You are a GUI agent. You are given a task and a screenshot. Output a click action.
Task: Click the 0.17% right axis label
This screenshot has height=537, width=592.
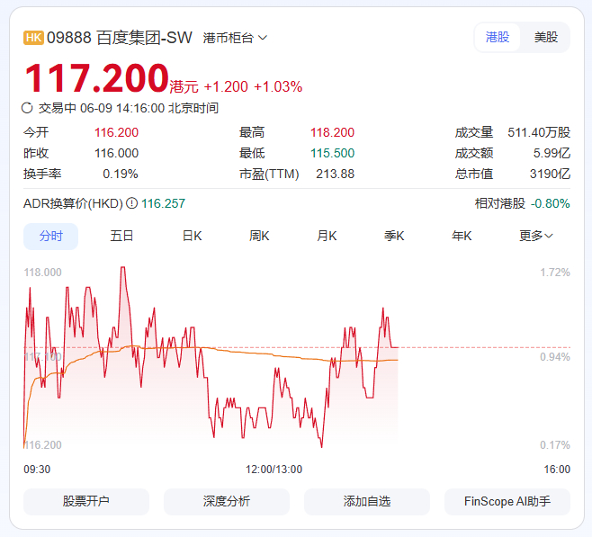point(555,445)
